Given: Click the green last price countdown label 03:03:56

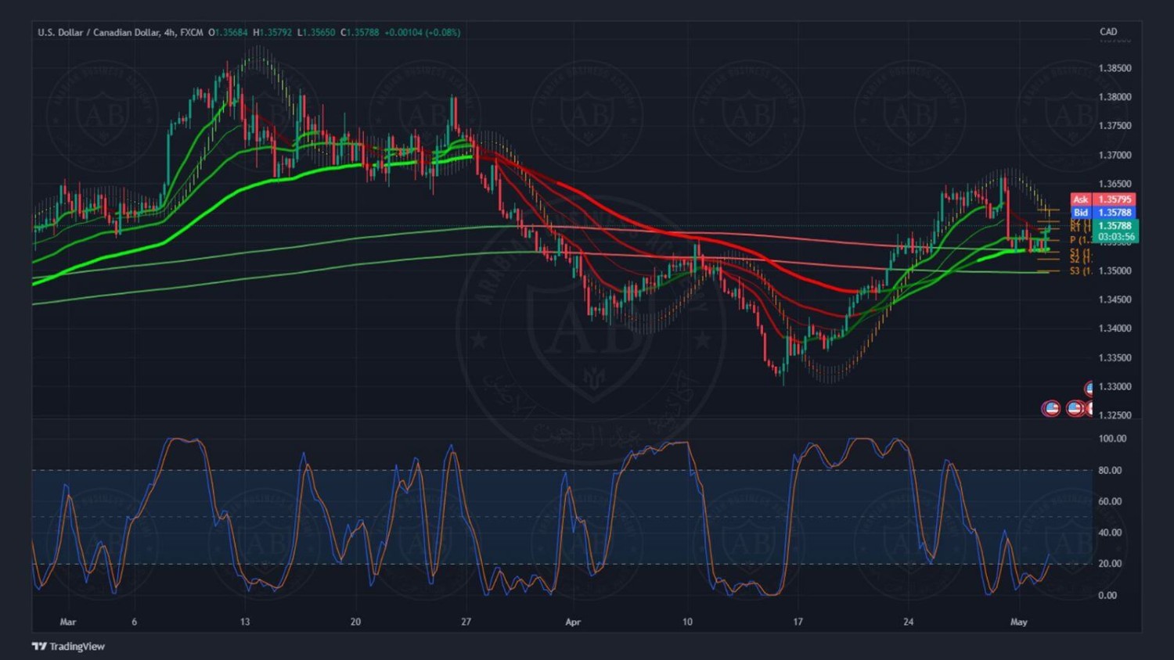Looking at the screenshot, I should click(x=1115, y=236).
